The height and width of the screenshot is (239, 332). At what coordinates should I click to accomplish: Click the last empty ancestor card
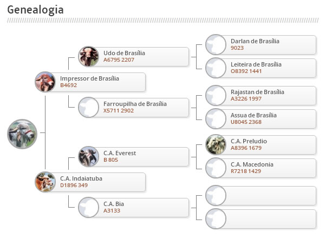pyautogui.click(x=262, y=219)
